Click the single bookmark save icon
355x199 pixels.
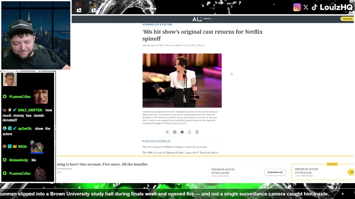point(189,132)
